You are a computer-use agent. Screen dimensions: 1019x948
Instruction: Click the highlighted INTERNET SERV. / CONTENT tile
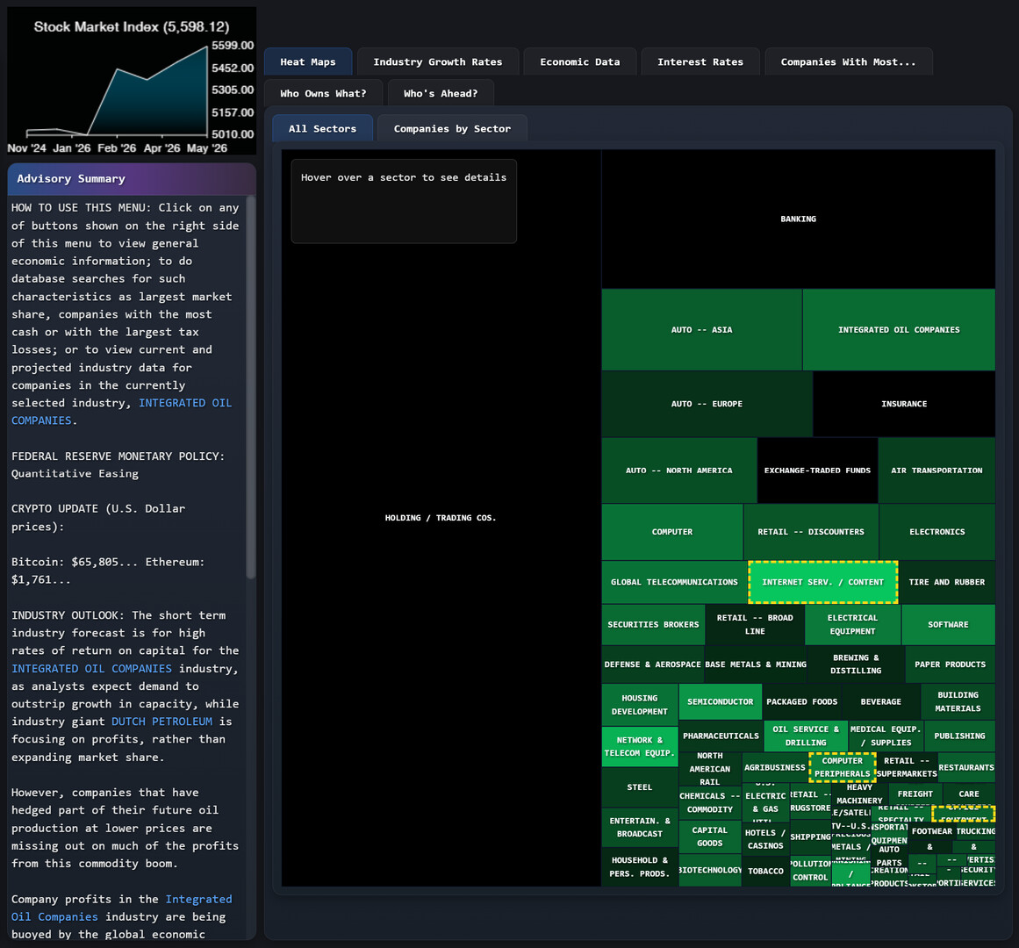tap(822, 582)
